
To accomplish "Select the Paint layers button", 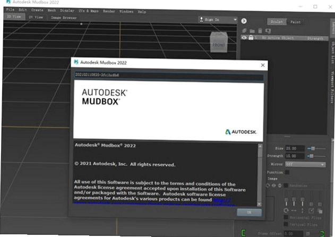I will [296, 22].
